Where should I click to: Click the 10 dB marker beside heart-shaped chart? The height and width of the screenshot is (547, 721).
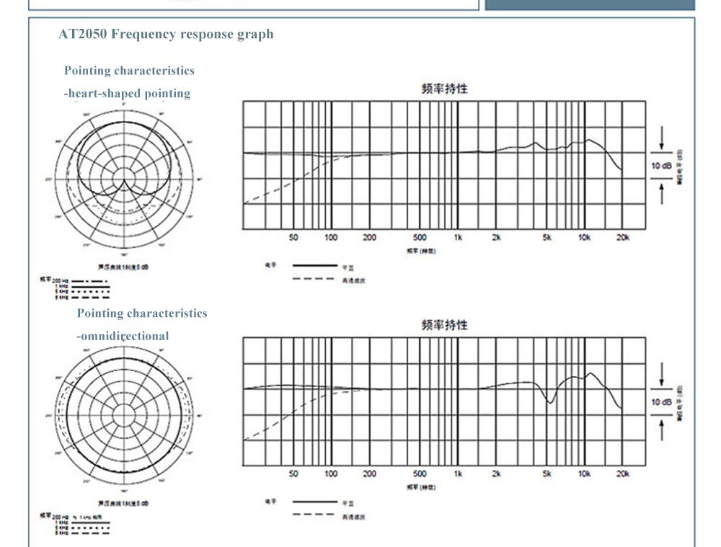[x=661, y=166]
